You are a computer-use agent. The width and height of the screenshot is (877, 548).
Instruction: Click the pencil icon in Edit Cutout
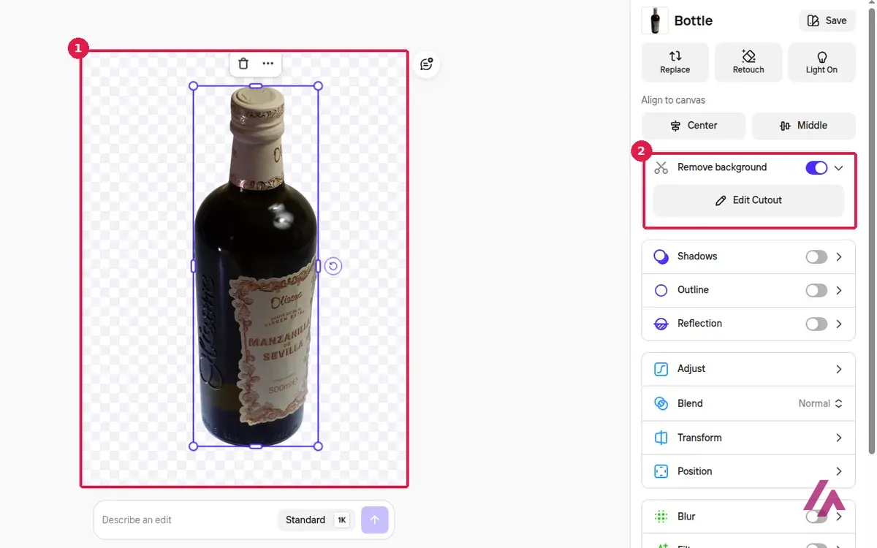point(721,200)
